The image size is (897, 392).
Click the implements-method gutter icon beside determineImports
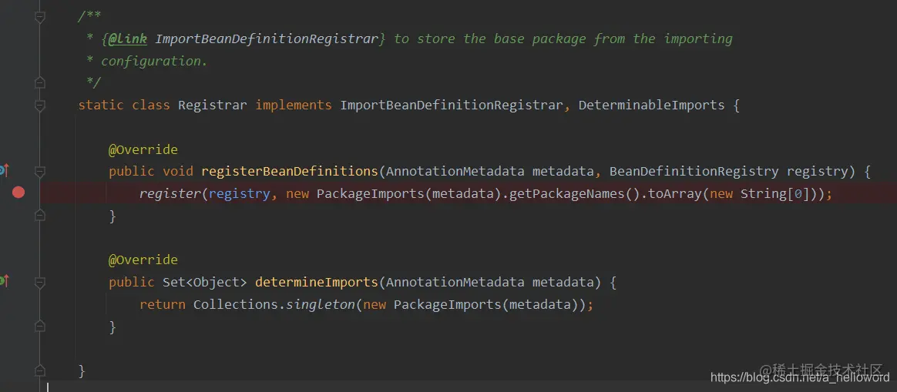click(4, 280)
